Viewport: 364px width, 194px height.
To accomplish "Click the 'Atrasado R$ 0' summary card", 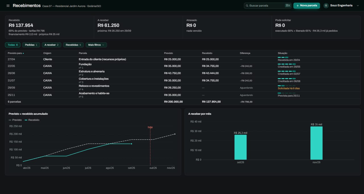I will click(227, 27).
